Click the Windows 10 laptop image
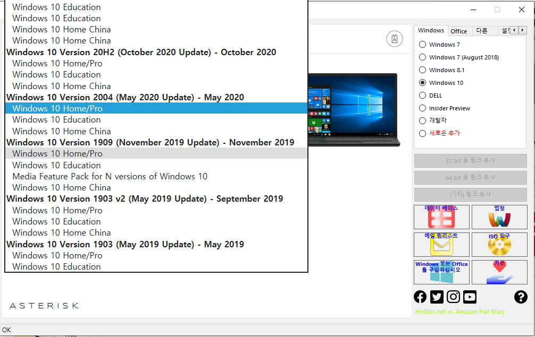The image size is (535, 337). tap(354, 110)
